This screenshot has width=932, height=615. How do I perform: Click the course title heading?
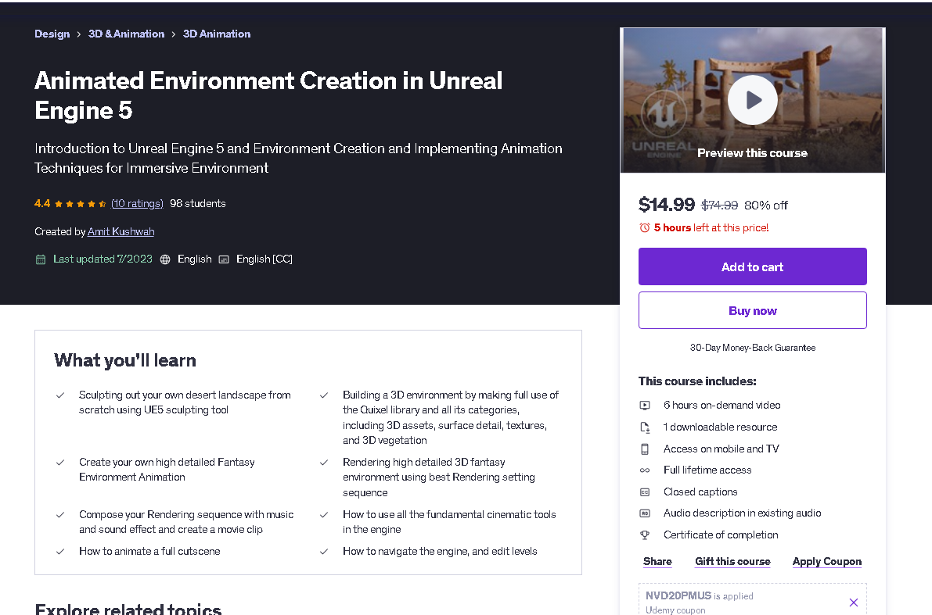click(268, 95)
